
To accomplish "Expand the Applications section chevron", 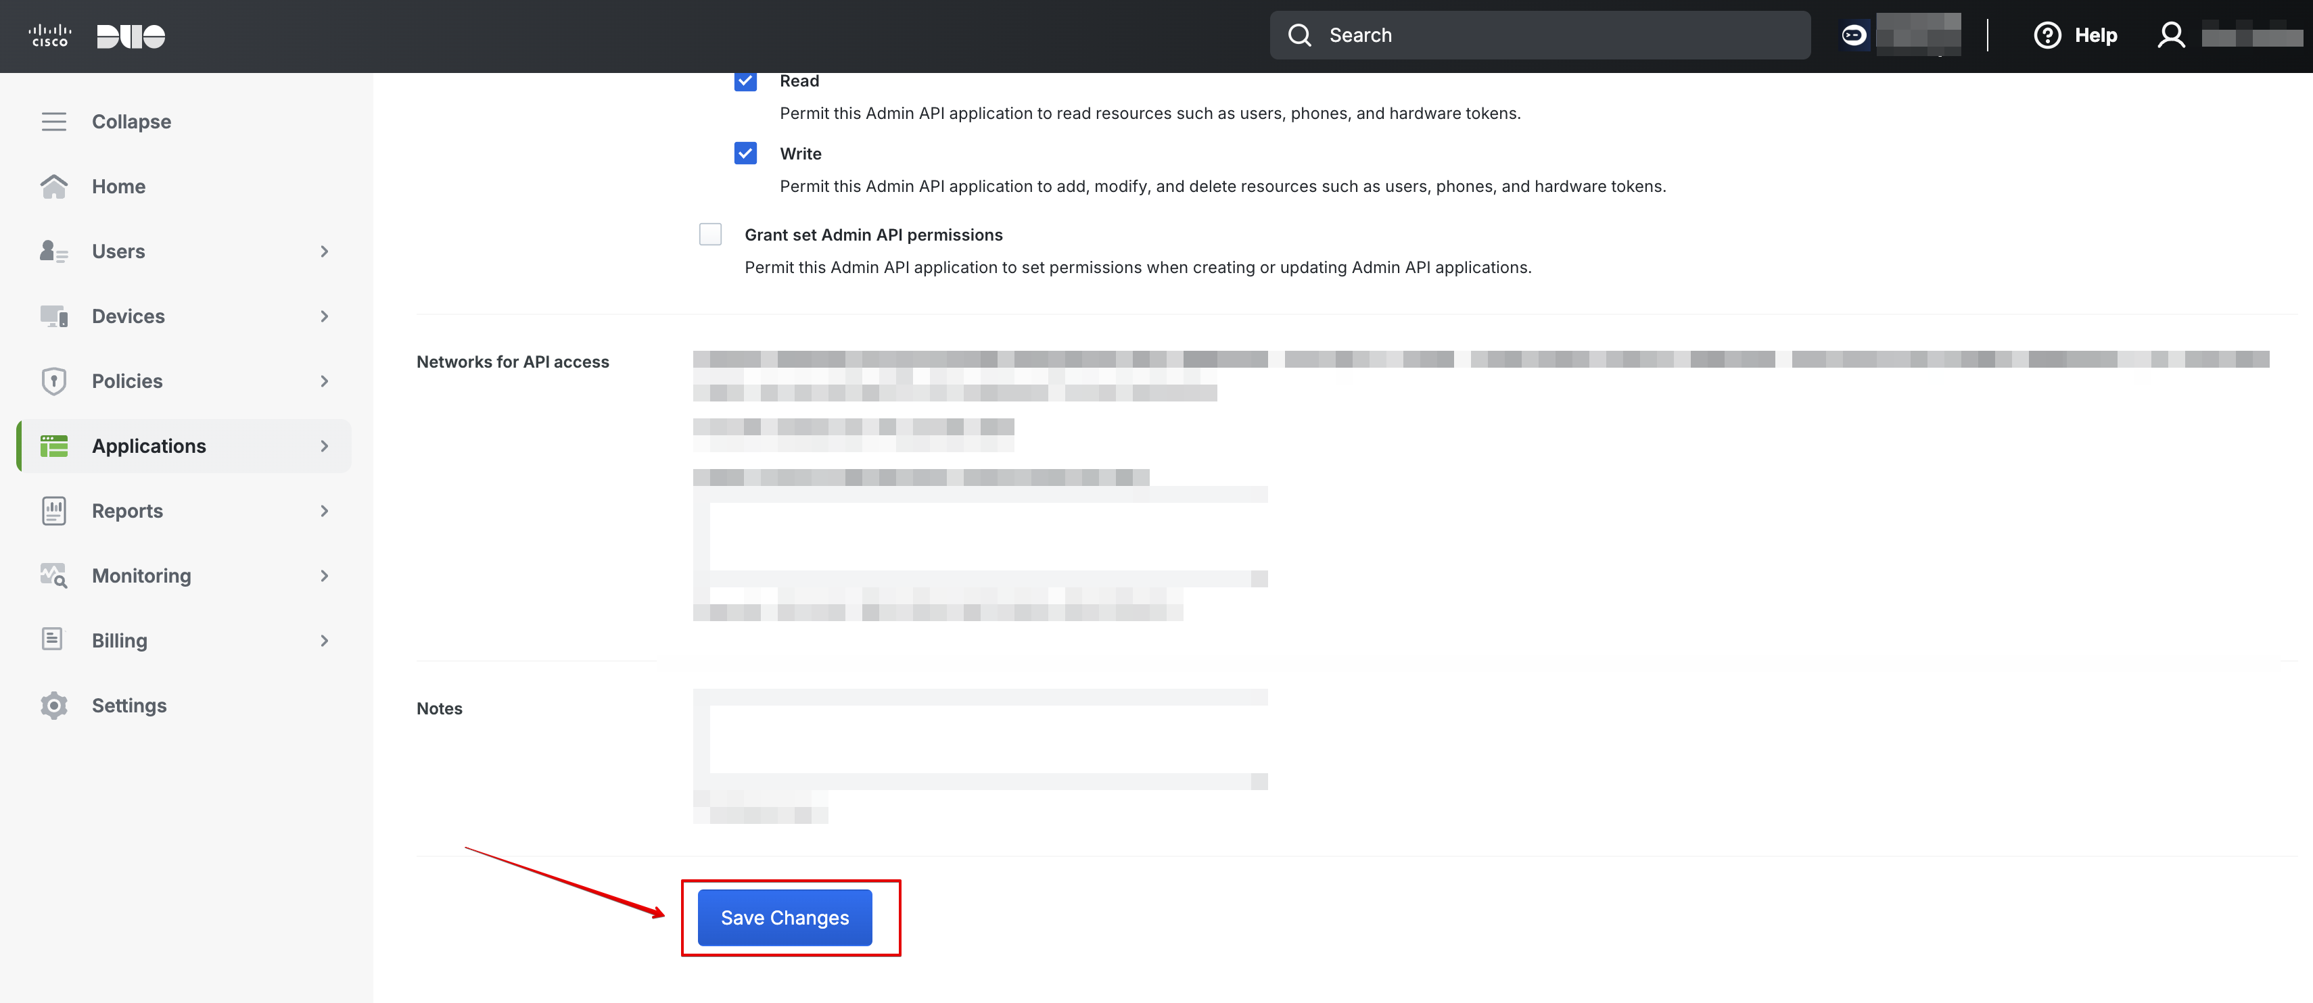I will coord(324,445).
